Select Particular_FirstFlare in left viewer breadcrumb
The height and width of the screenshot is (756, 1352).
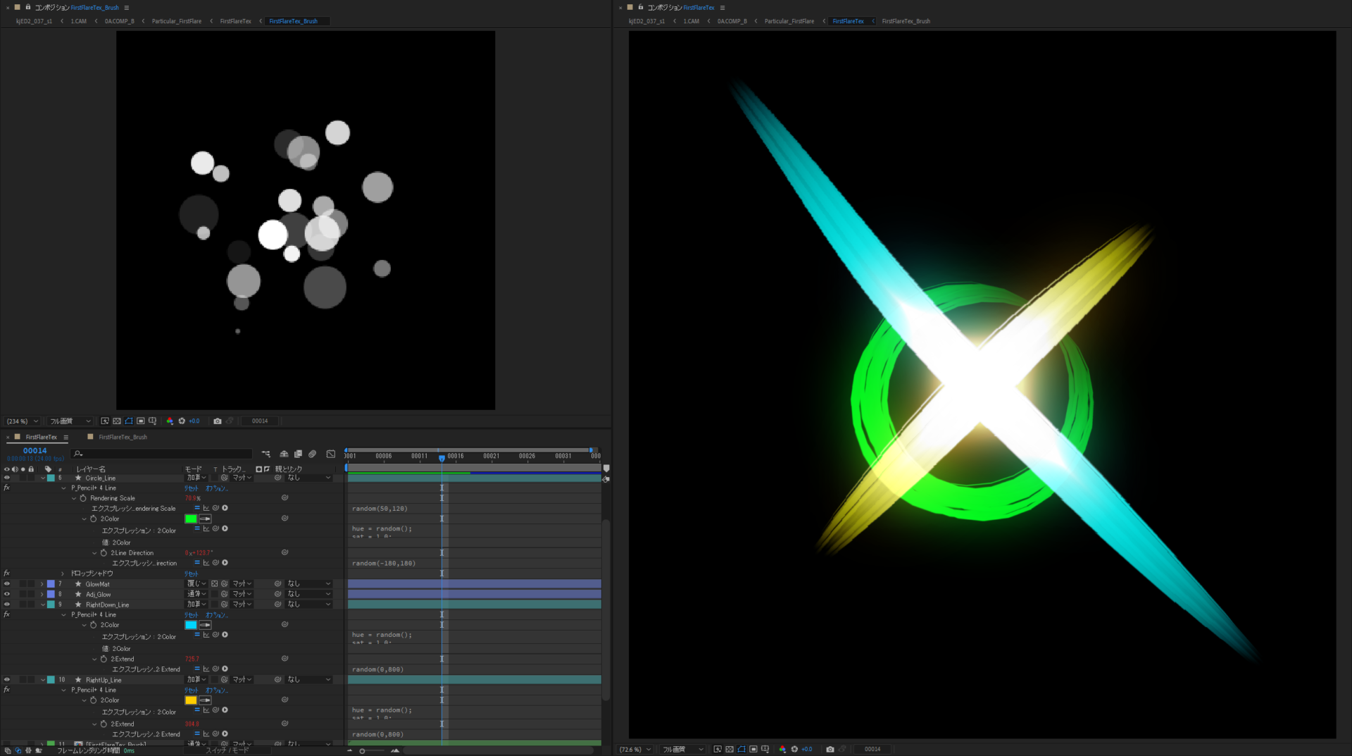click(x=176, y=21)
